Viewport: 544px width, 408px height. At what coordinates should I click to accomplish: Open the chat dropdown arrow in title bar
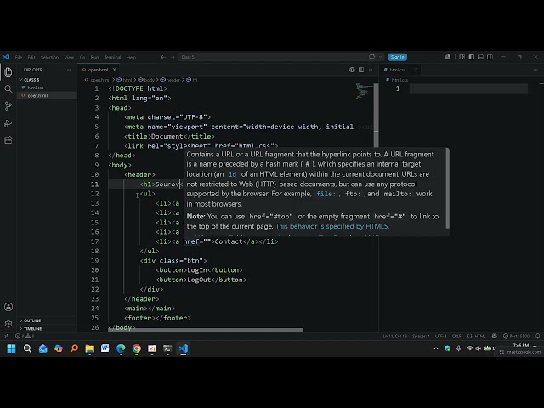(x=381, y=57)
